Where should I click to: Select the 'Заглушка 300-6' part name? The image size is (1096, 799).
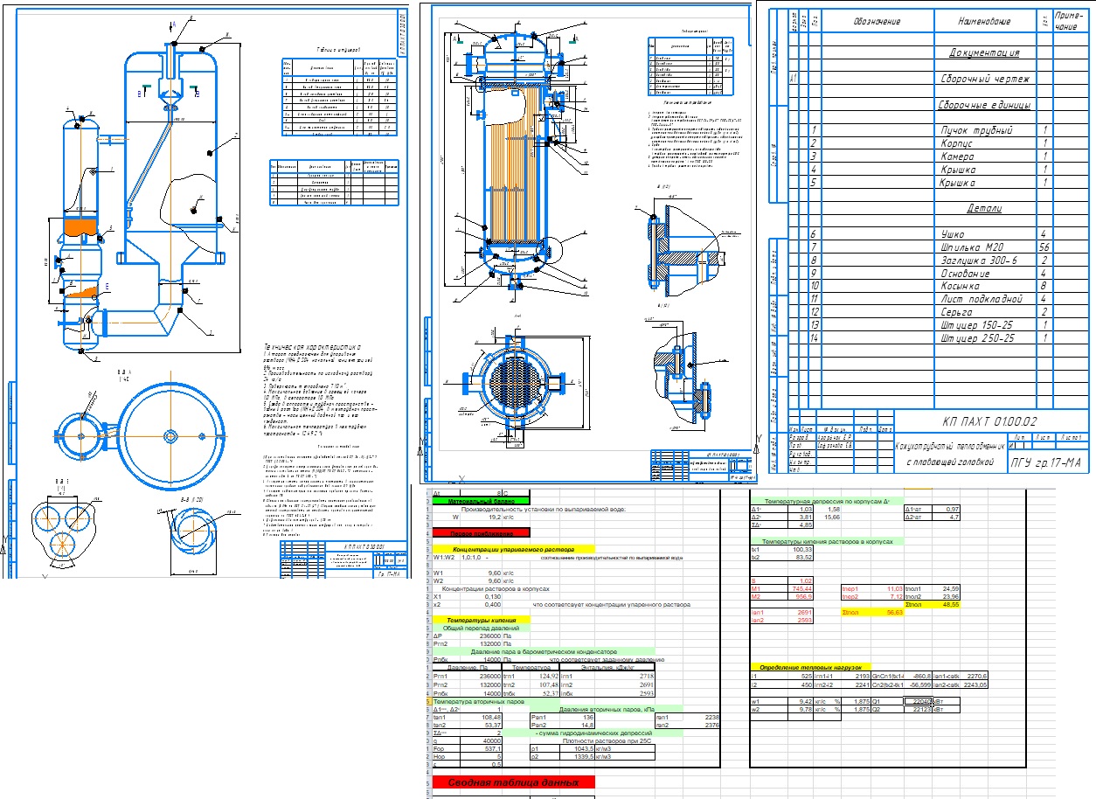(x=980, y=261)
